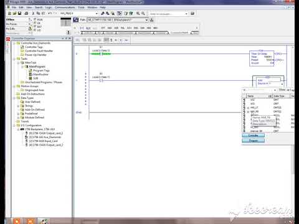
Task: Select Controller Fault Handler item
Action: tap(39, 51)
